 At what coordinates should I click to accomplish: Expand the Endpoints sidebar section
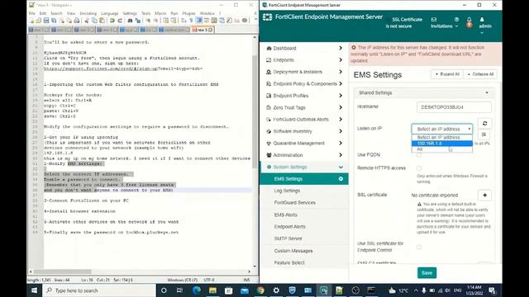304,60
